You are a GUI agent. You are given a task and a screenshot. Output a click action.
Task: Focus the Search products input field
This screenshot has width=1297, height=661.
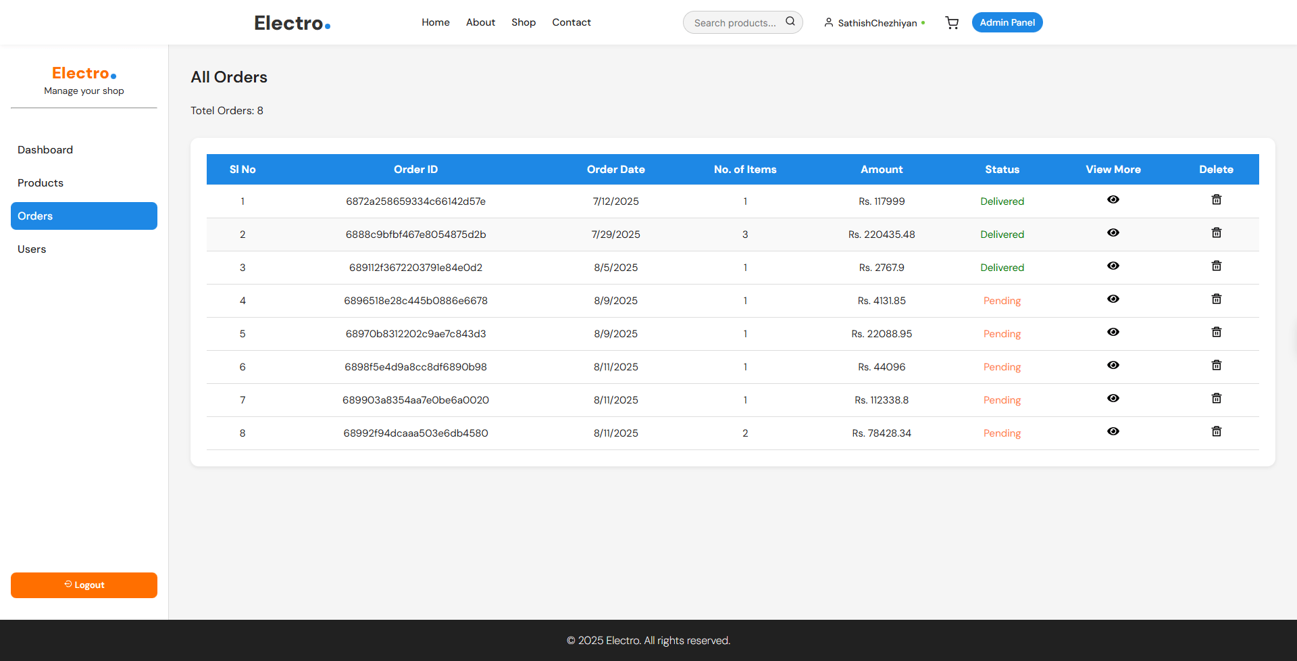pos(735,23)
